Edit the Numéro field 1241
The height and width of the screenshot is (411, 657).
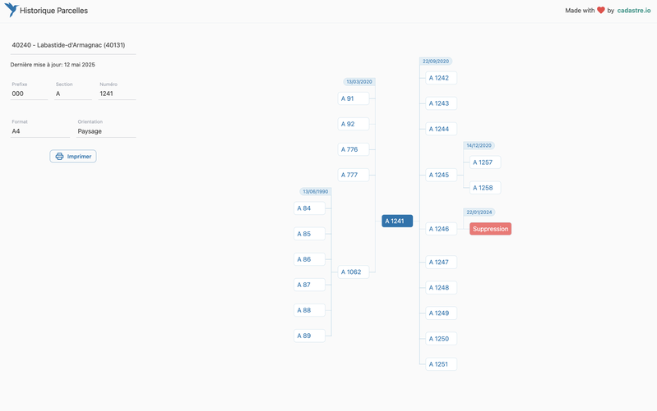pos(117,94)
